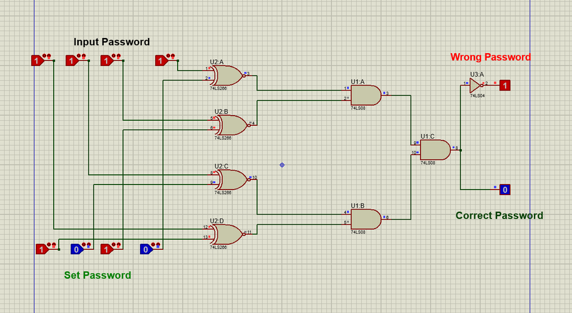Select the U2:D XNOR gate symbol
The height and width of the screenshot is (313, 572).
coord(228,234)
